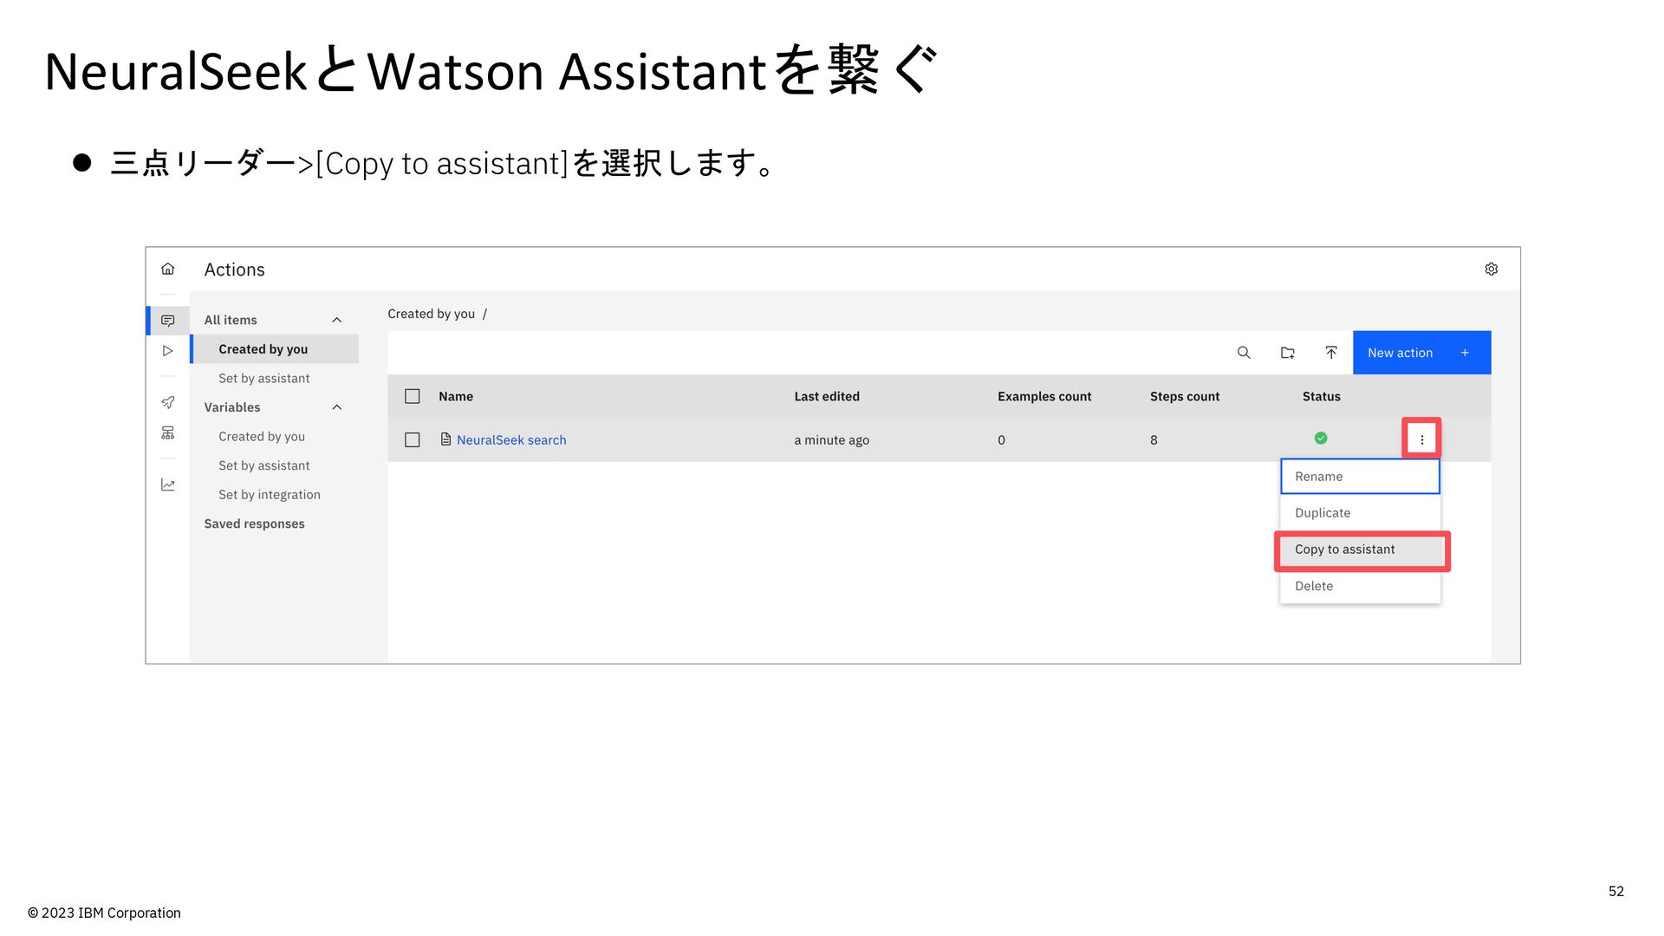Click Created by you breadcrumb
This screenshot has width=1664, height=936.
[x=431, y=314]
